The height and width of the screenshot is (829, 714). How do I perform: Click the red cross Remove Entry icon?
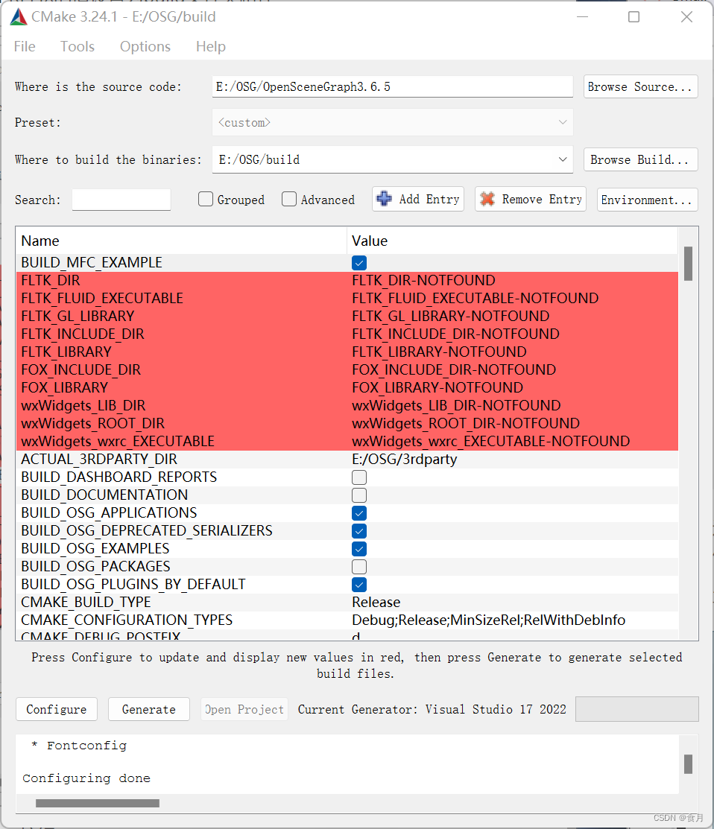coord(487,199)
